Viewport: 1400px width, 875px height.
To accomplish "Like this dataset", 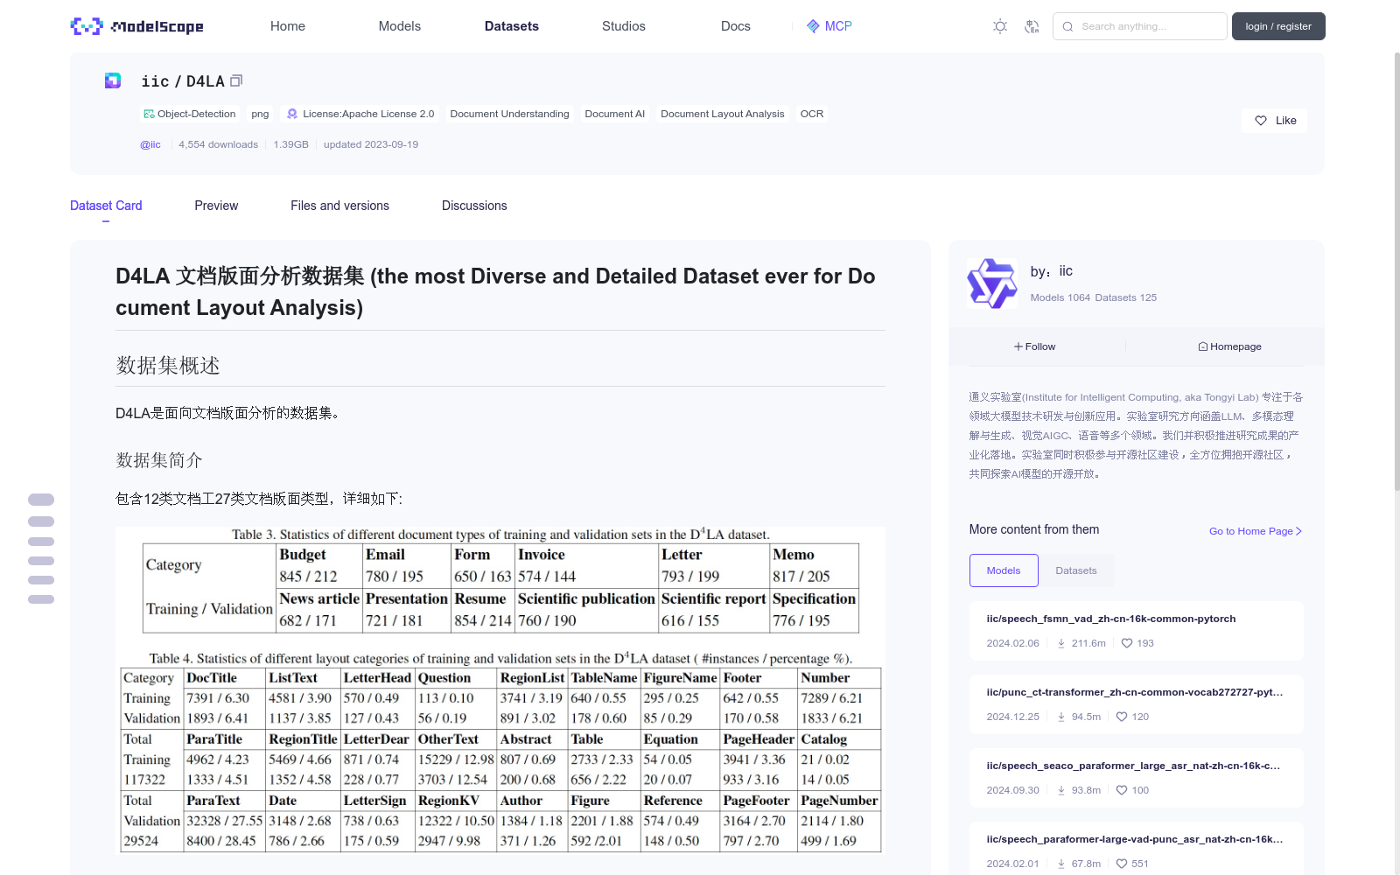I will click(x=1275, y=121).
